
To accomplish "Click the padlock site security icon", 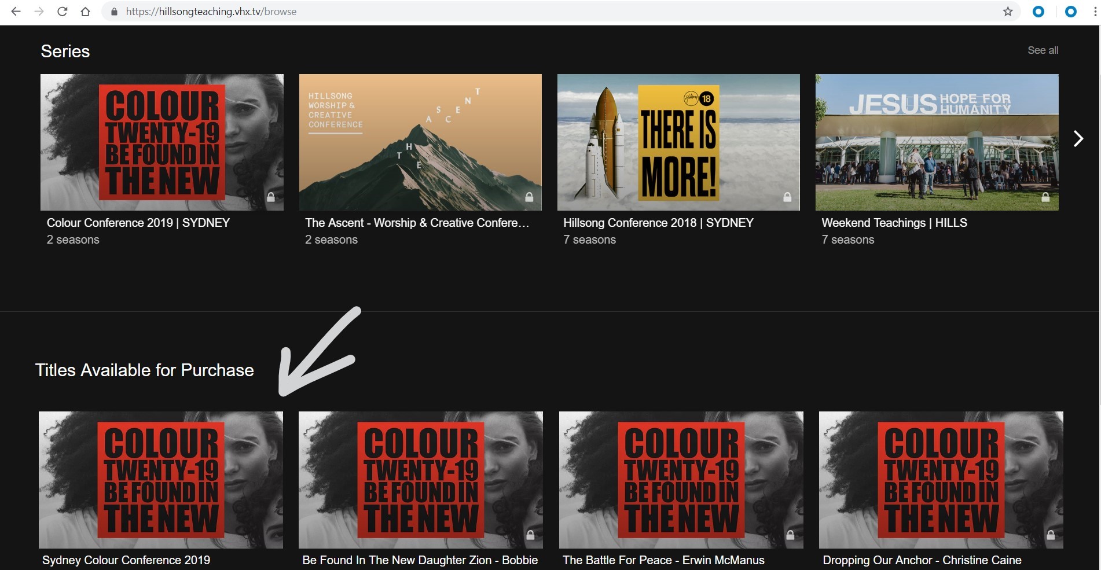I will point(114,12).
